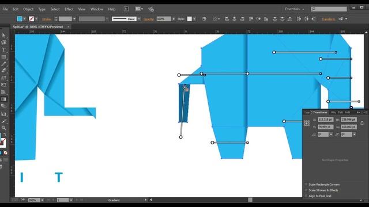This screenshot has height=207, width=369.
Task: Click the white graphic Style swatch
Action: (190, 19)
